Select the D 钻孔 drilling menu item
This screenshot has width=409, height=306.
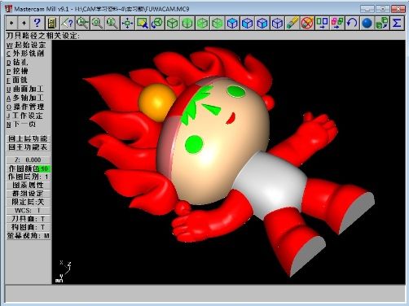click(17, 63)
